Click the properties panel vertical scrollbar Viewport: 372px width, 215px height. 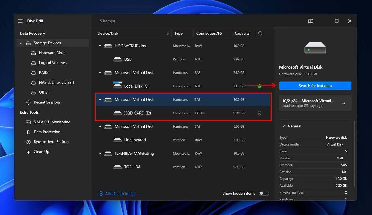[x=354, y=154]
